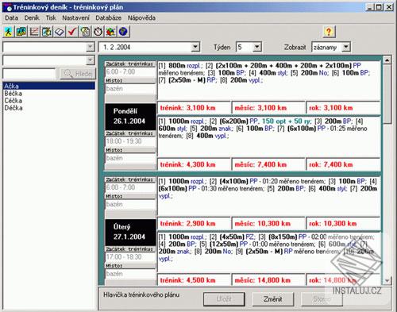Open help with the yellow question mark icon
Viewport: 397px width, 312px height.
(329, 32)
